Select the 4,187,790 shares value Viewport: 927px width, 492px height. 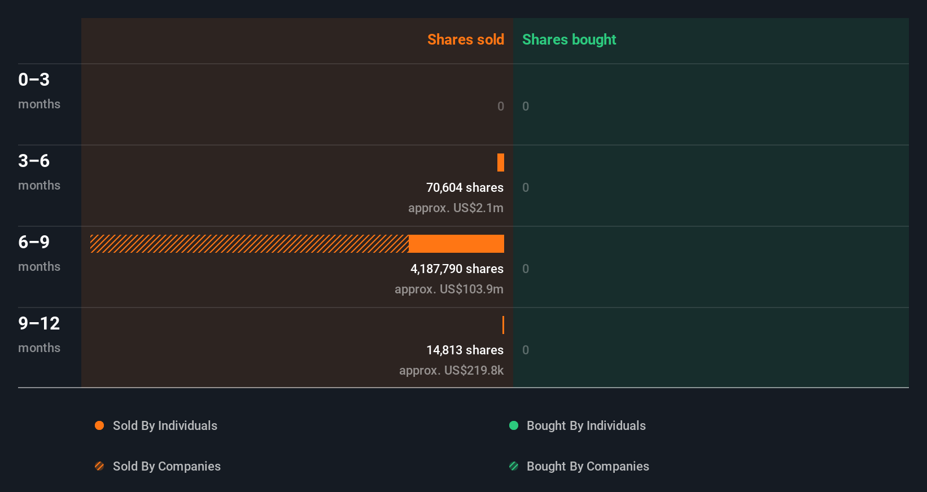point(457,269)
